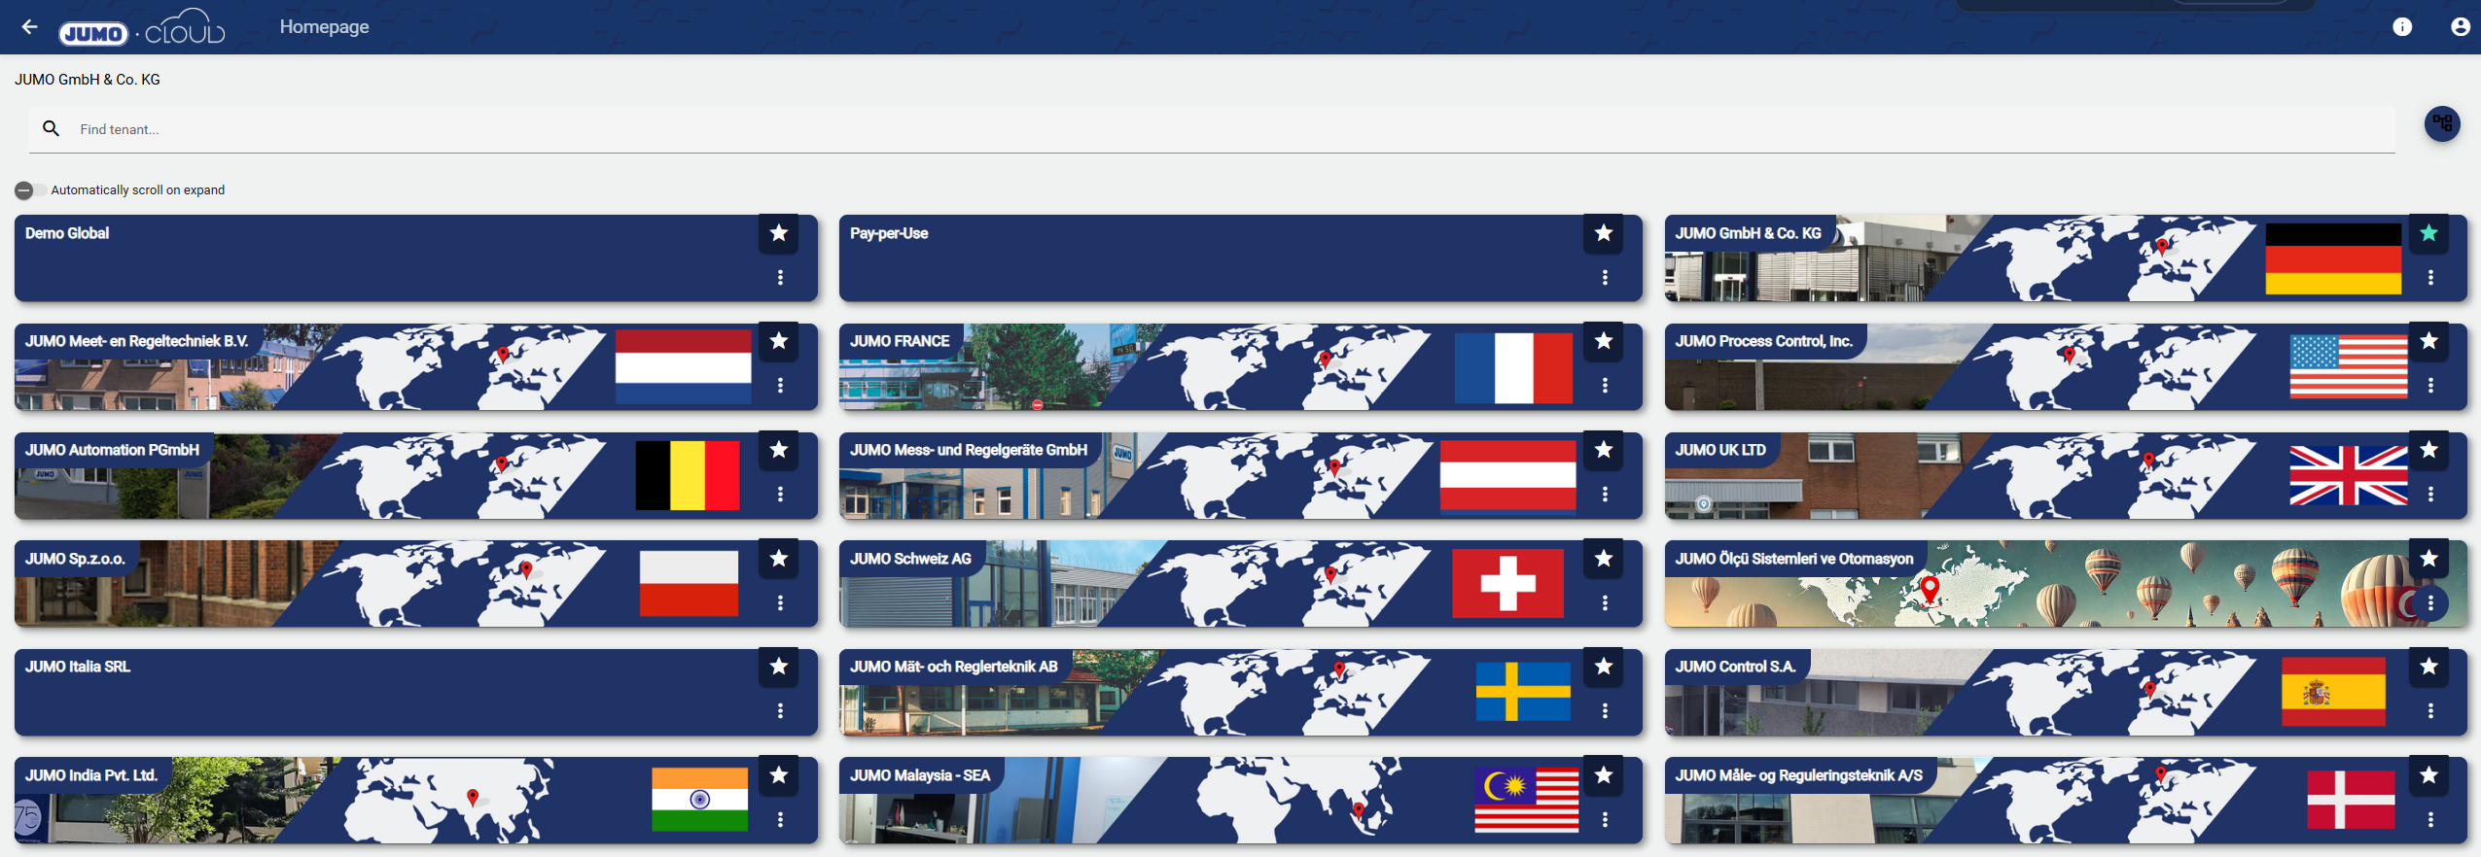2481x857 pixels.
Task: Unfavorite JUMO GmbH & Co. KG star
Action: pos(2428,233)
